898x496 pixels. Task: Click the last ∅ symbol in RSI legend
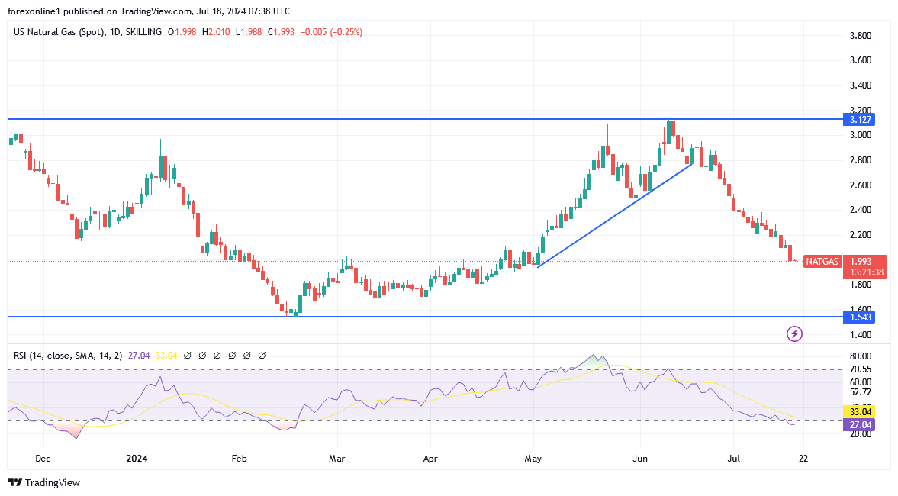tap(262, 356)
